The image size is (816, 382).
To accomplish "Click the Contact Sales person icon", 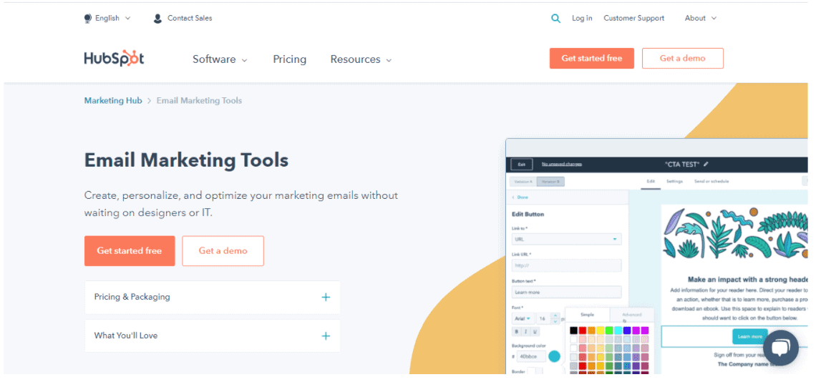I will pyautogui.click(x=157, y=19).
